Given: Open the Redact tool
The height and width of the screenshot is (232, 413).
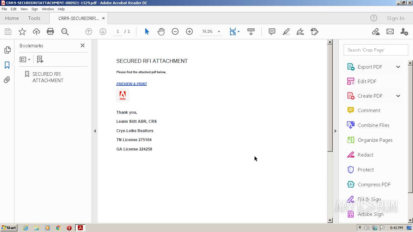Looking at the screenshot, I should tap(365, 155).
